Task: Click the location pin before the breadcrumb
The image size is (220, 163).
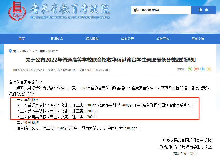Action: click(x=10, y=51)
